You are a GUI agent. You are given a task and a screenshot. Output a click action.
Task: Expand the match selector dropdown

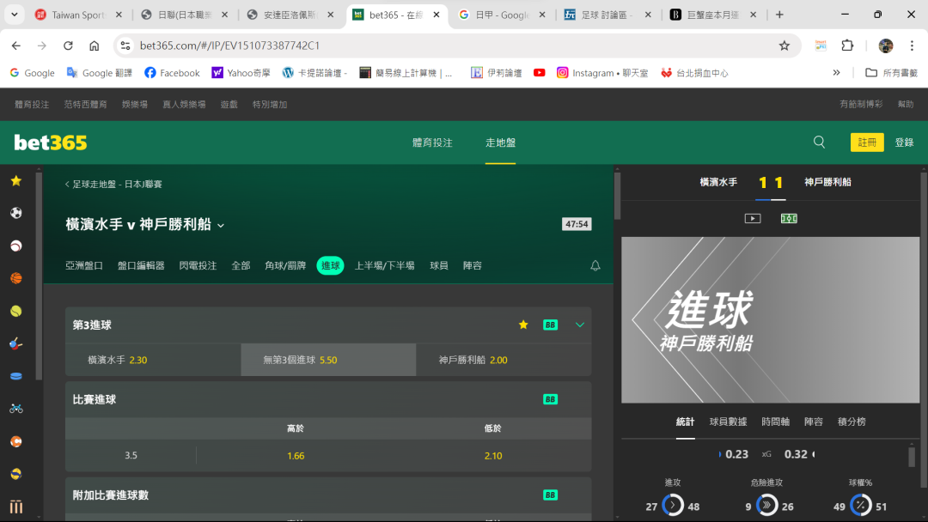[x=221, y=225]
